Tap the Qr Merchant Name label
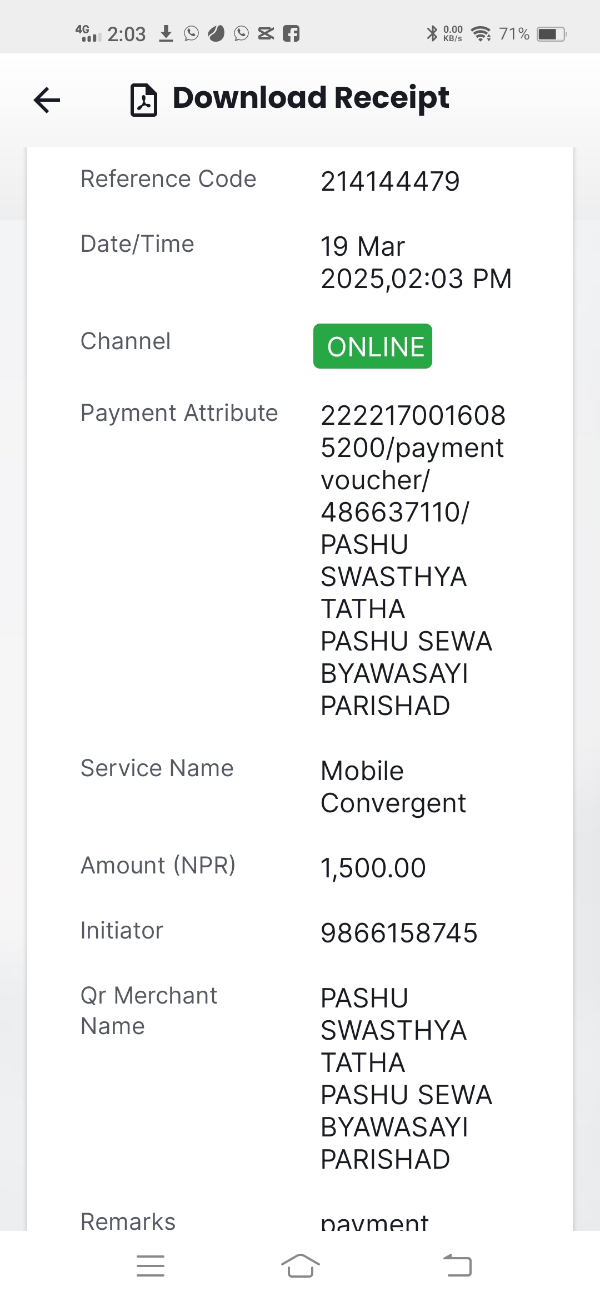 (x=148, y=1011)
